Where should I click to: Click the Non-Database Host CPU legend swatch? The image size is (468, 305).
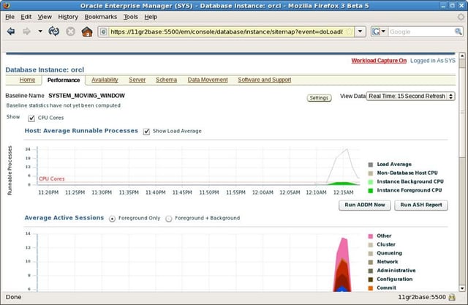(371, 173)
